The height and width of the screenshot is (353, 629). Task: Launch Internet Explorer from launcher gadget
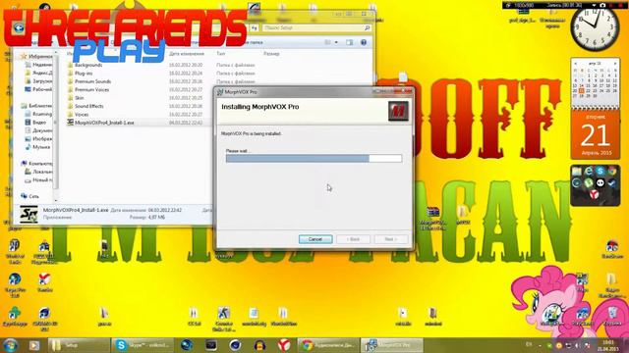(589, 171)
